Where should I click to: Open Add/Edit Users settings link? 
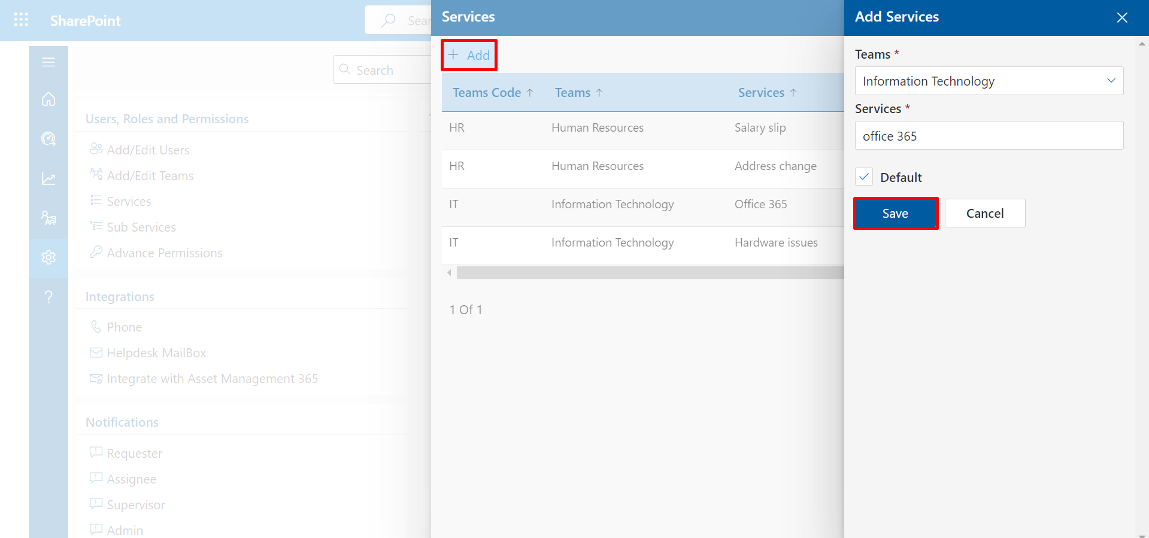pos(148,150)
